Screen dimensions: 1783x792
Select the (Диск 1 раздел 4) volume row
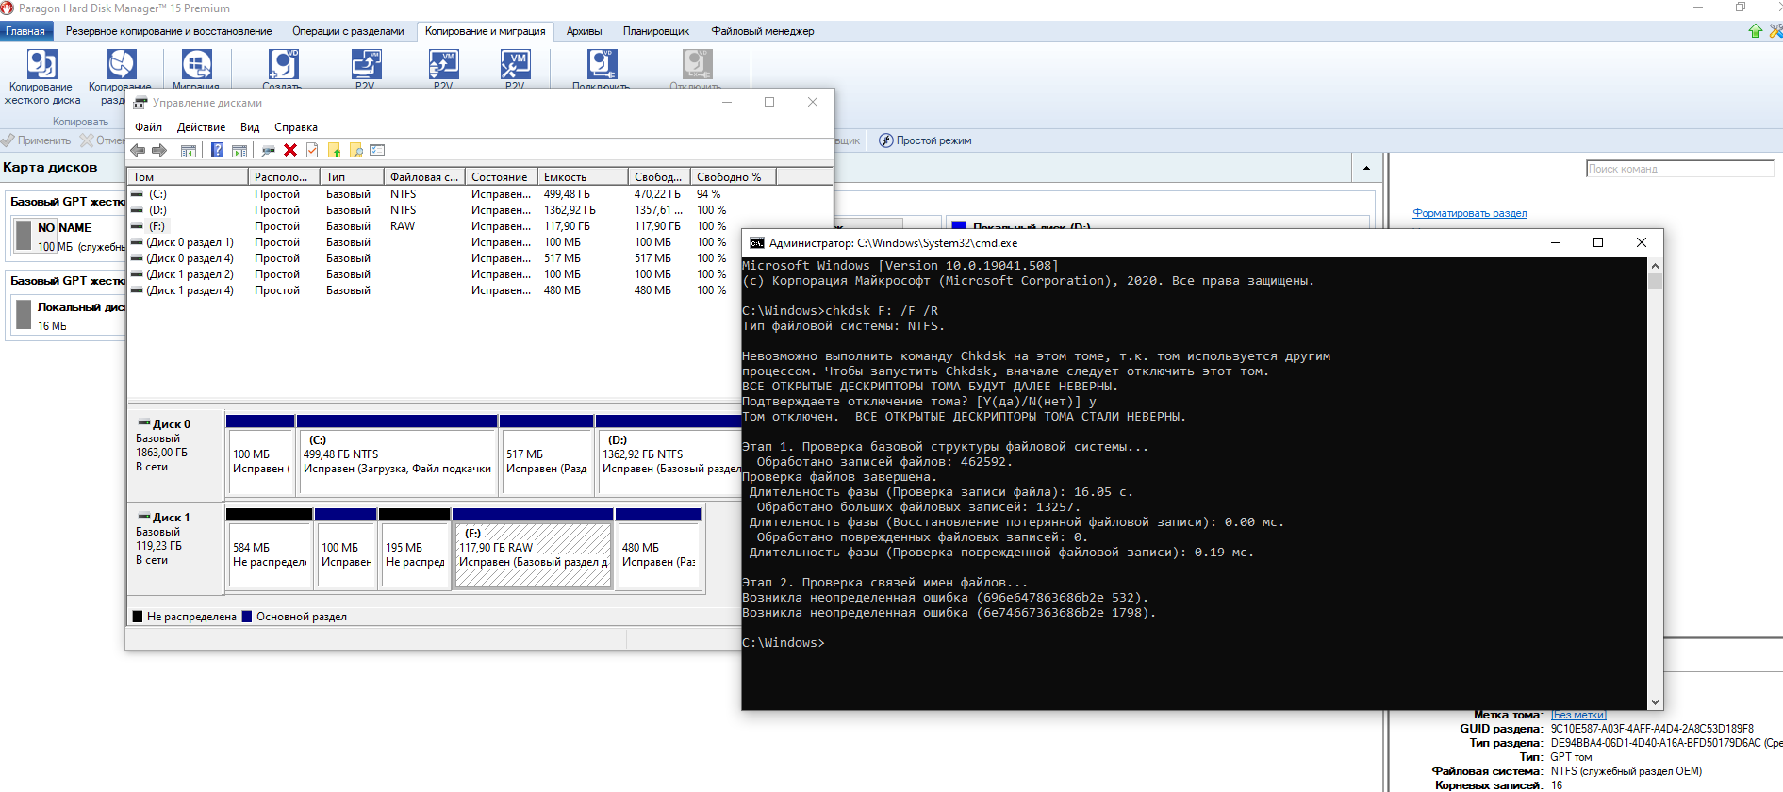(432, 290)
